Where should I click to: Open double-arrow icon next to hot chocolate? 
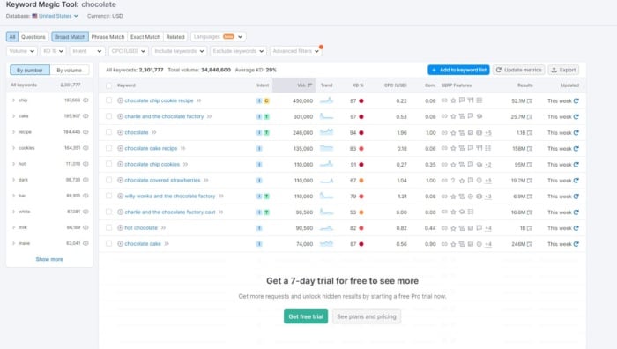tap(163, 227)
